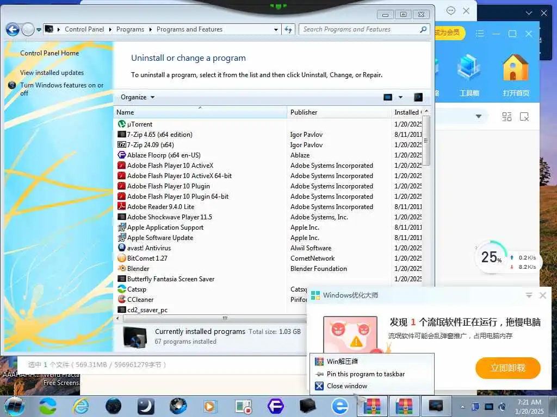The height and width of the screenshot is (417, 557).
Task: Open the menu list icon in blue window
Action: 480,34
